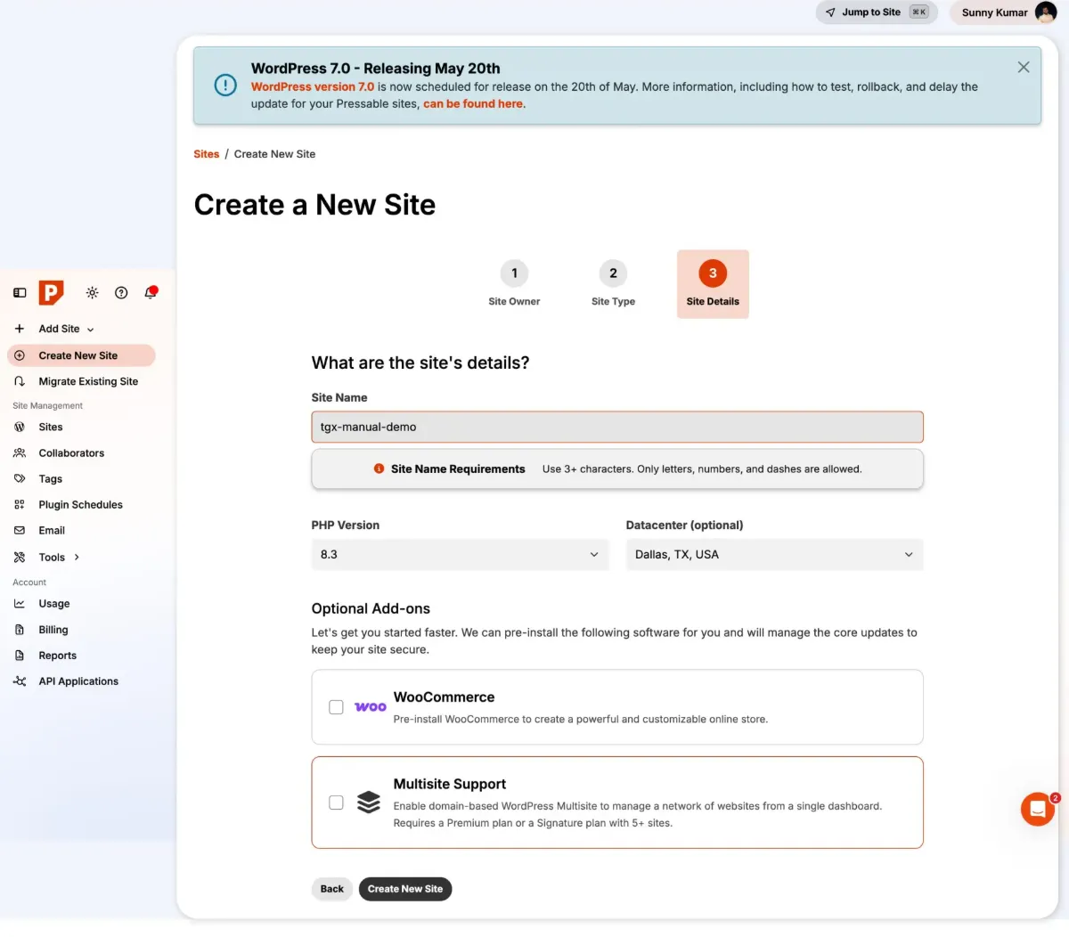The width and height of the screenshot is (1069, 937).
Task: Select step 3 Site Details
Action: (x=713, y=284)
